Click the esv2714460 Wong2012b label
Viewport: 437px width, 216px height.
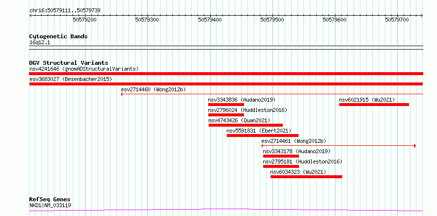(x=153, y=89)
